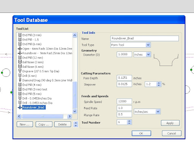Increase stepover percentage with up arrow
194x151 pixels.
pos(159,83)
